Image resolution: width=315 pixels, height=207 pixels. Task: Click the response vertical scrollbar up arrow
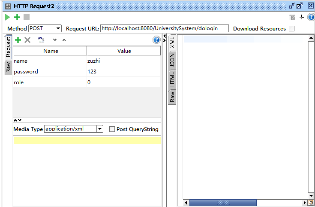311,38
